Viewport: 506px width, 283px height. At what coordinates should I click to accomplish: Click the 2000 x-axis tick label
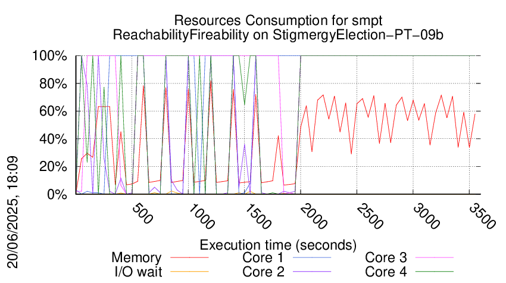click(314, 216)
